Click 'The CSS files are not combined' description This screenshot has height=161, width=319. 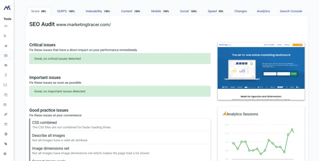(71, 127)
